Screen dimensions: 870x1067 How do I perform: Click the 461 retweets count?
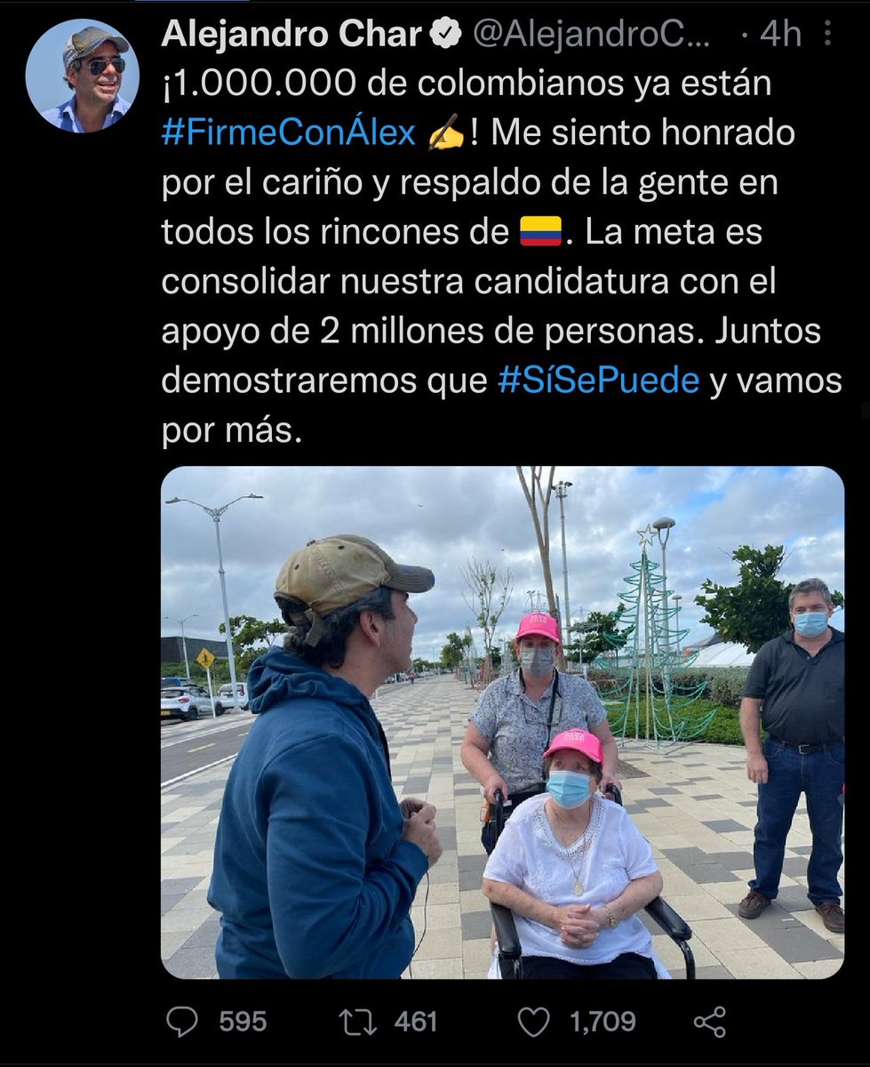pos(416,1023)
